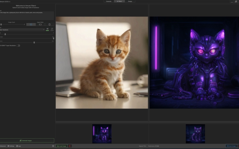Select the landscape aspect ratio icon

pos(40,24)
